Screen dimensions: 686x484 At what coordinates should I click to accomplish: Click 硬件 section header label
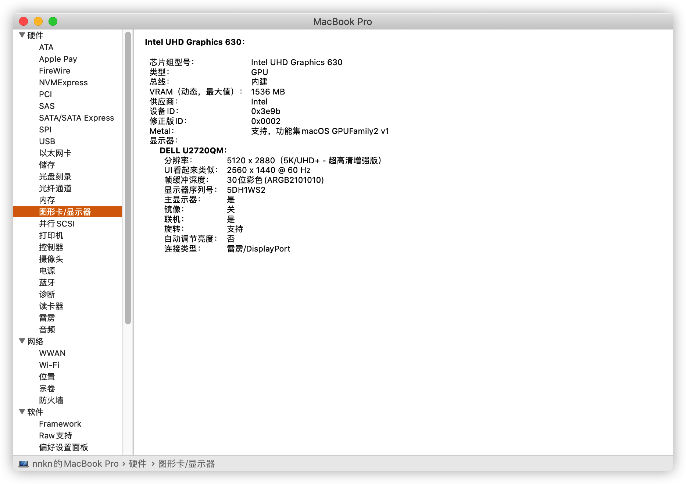coord(35,35)
